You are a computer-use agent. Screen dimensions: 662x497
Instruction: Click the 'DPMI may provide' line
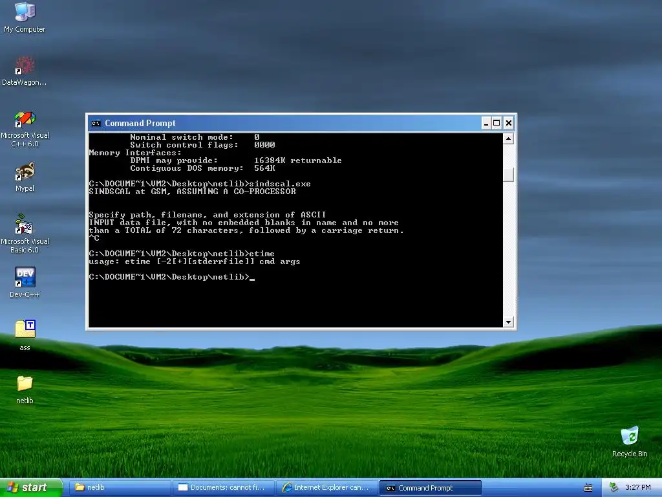(236, 160)
